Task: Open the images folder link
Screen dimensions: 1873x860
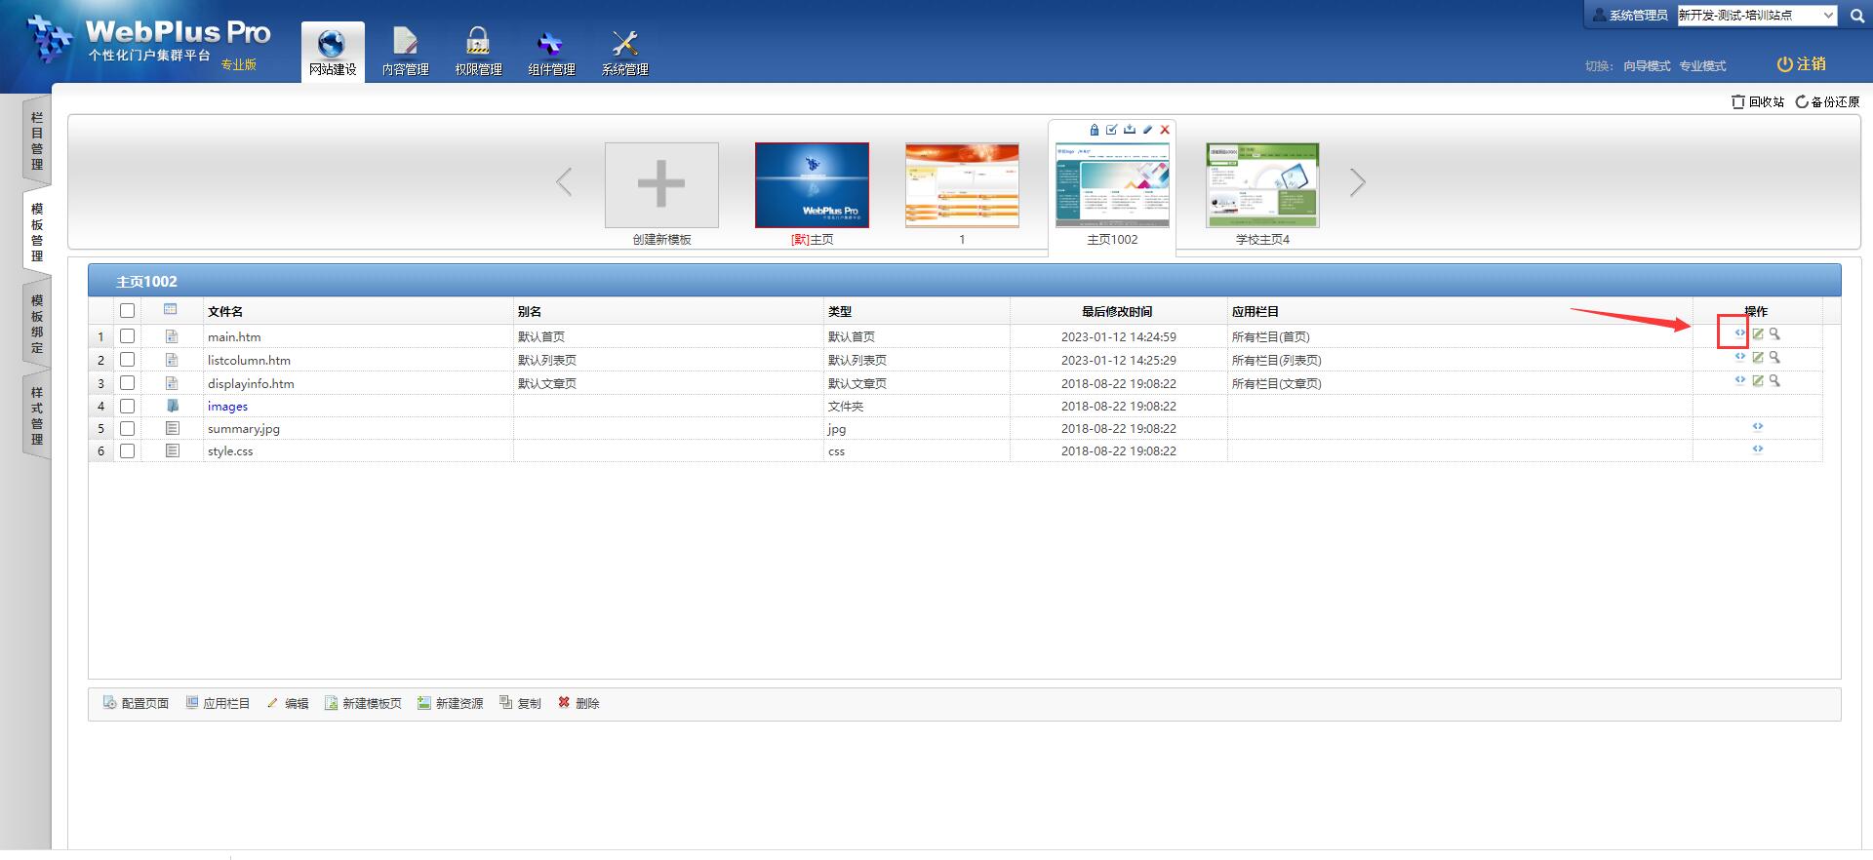Action: pyautogui.click(x=227, y=407)
